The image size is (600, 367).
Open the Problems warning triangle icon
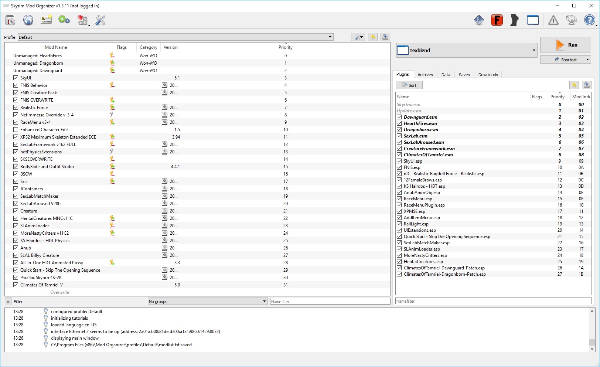pos(553,20)
